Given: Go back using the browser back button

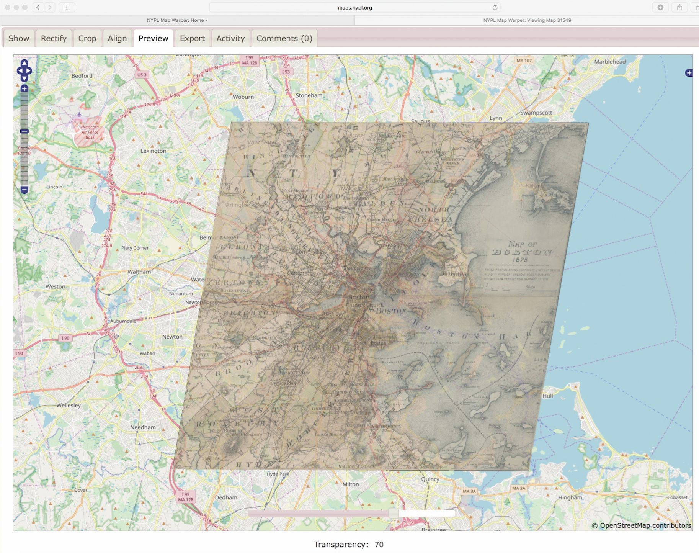Looking at the screenshot, I should click(x=38, y=7).
